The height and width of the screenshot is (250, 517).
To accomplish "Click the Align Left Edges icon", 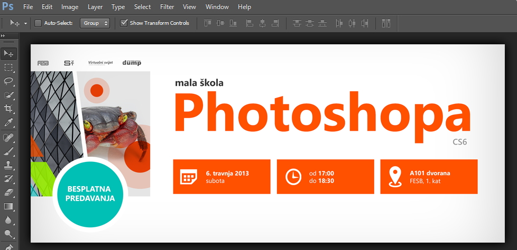I will point(250,23).
